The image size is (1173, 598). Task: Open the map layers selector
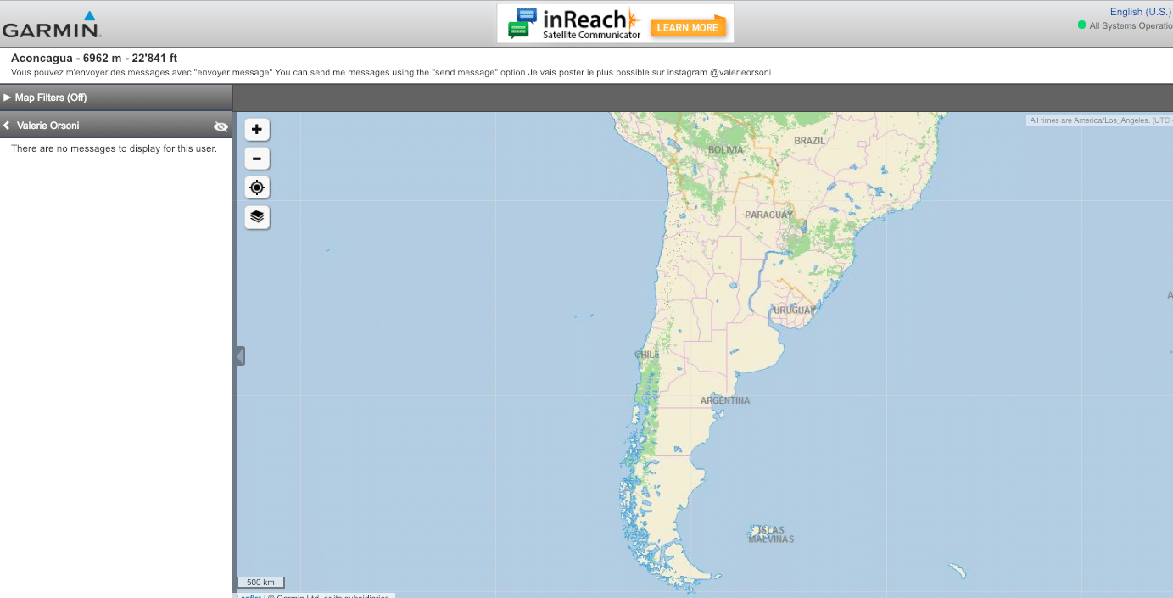coord(257,216)
